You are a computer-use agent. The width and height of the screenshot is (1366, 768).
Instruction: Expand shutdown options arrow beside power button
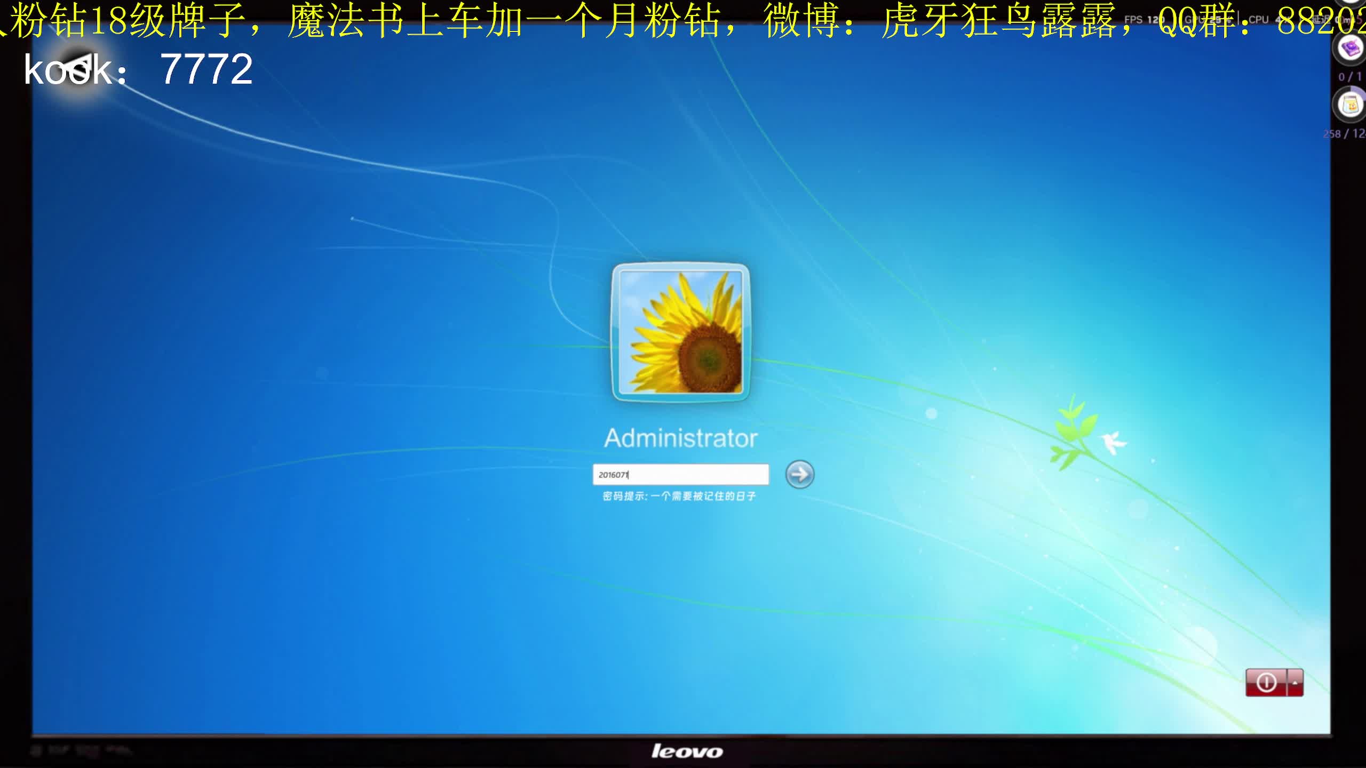(1295, 682)
